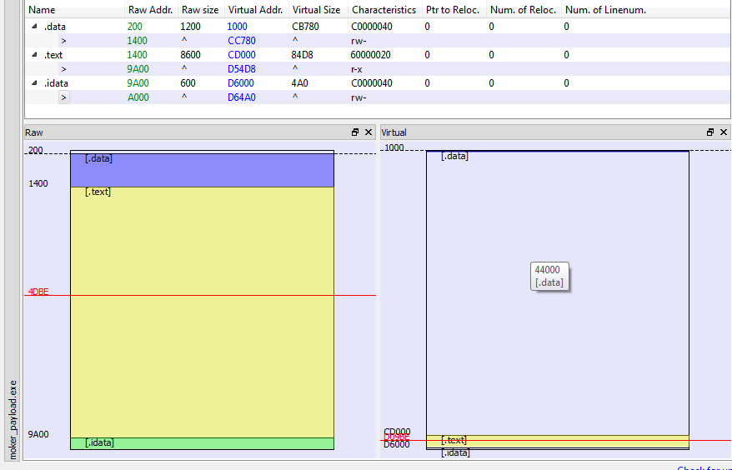Select the green .idata block in Raw view
Screen dimensions: 732x470
[202, 443]
